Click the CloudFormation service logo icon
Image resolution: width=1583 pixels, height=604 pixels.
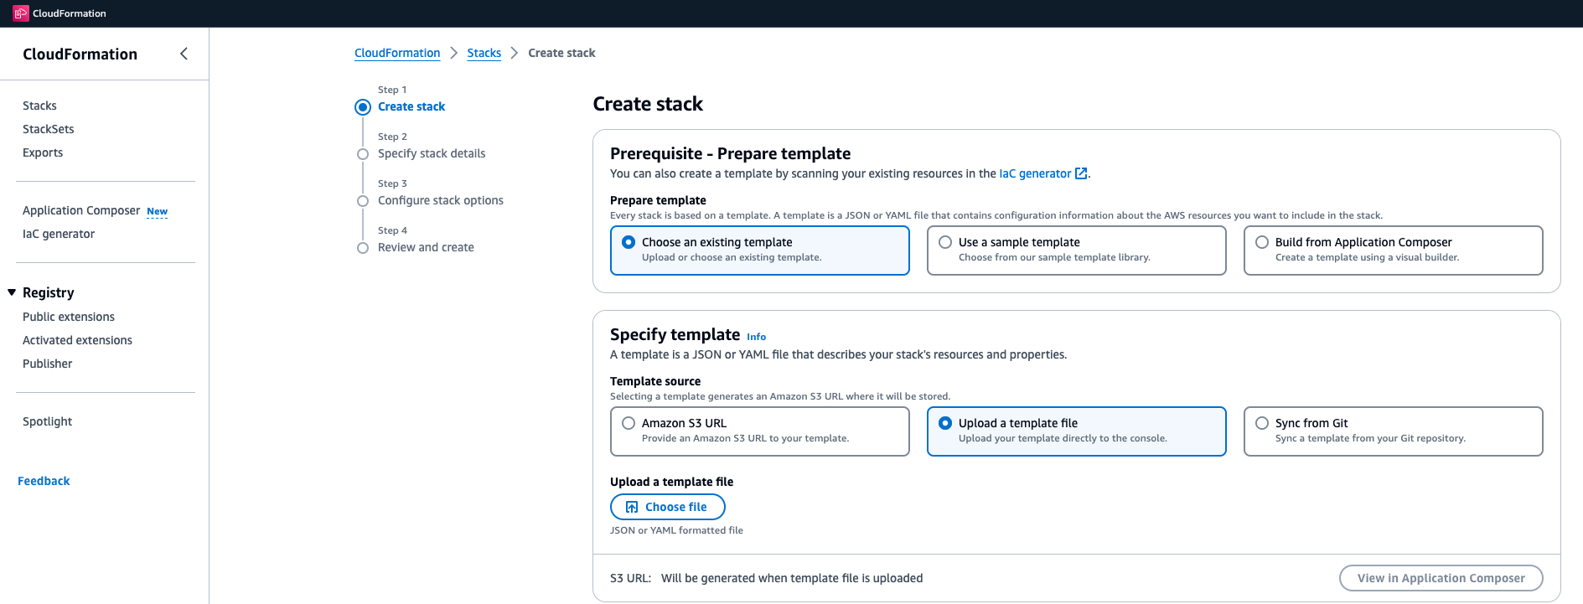pyautogui.click(x=21, y=13)
